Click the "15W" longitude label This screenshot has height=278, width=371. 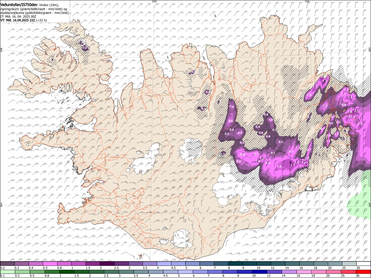coord(307,1)
